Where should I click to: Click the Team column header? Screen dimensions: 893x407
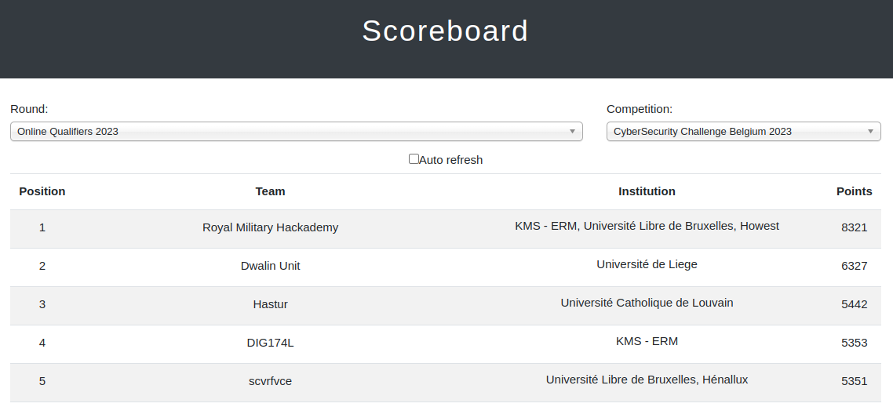[x=270, y=191]
